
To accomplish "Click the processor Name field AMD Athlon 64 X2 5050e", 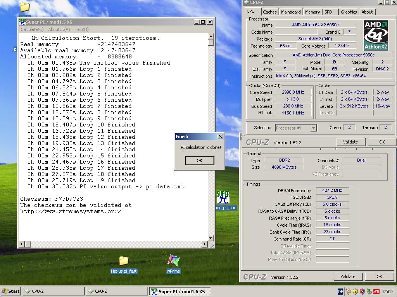I will coord(315,25).
